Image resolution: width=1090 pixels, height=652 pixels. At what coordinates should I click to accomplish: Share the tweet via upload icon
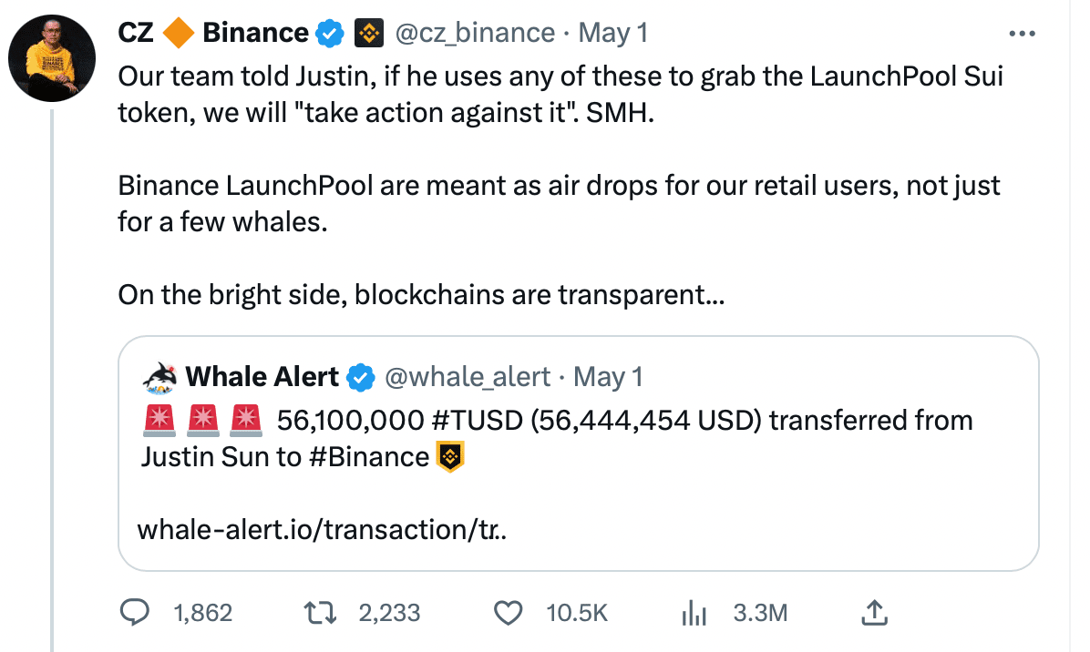point(873,613)
